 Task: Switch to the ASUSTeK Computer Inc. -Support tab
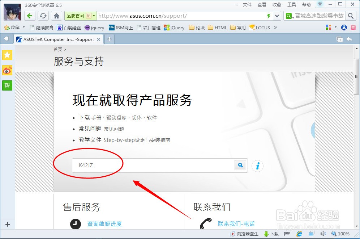tap(59, 39)
